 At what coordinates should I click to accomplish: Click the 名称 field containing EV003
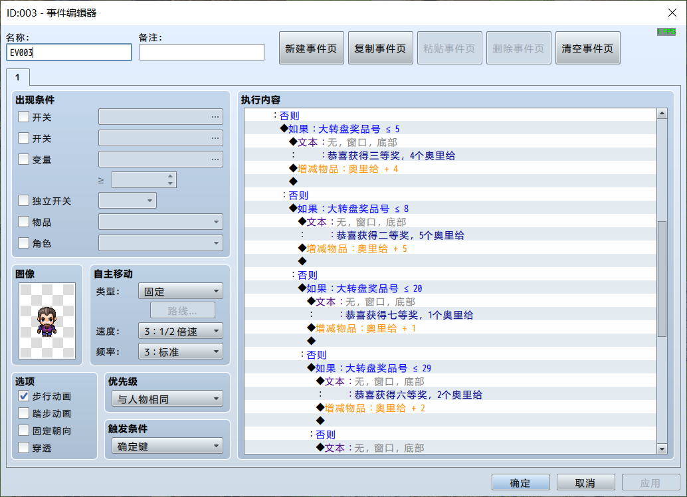69,52
